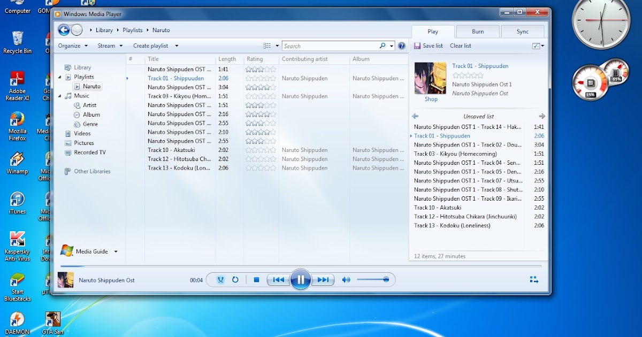Click the album art thumbnail in list pane

click(430, 78)
